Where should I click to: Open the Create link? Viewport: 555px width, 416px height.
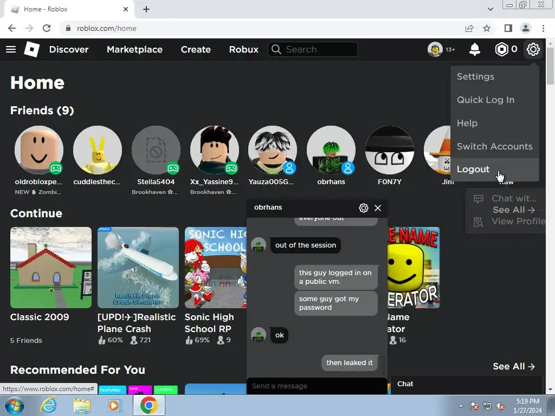[x=196, y=49]
